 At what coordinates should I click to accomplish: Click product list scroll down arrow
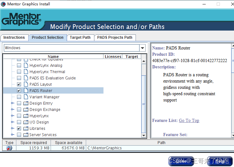tap(144, 135)
